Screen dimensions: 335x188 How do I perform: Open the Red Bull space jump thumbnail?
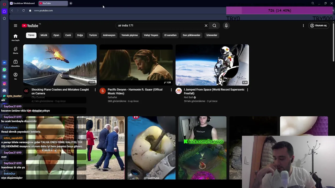pos(212,65)
